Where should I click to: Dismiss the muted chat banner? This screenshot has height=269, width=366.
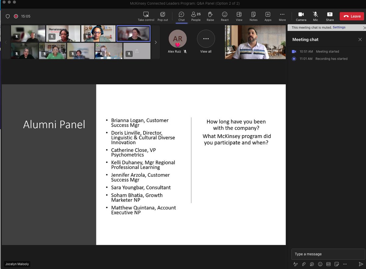(x=364, y=28)
